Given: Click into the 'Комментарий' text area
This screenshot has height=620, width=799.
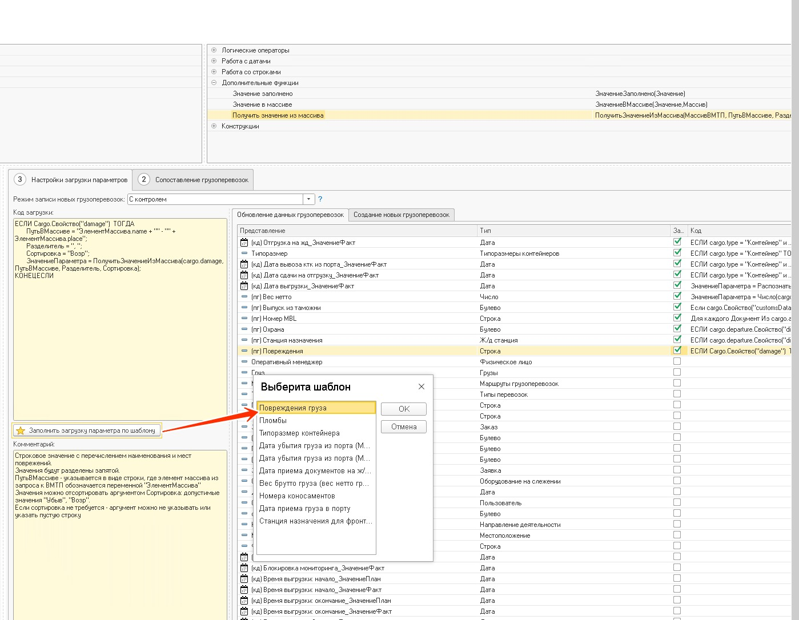Looking at the screenshot, I should [120, 535].
